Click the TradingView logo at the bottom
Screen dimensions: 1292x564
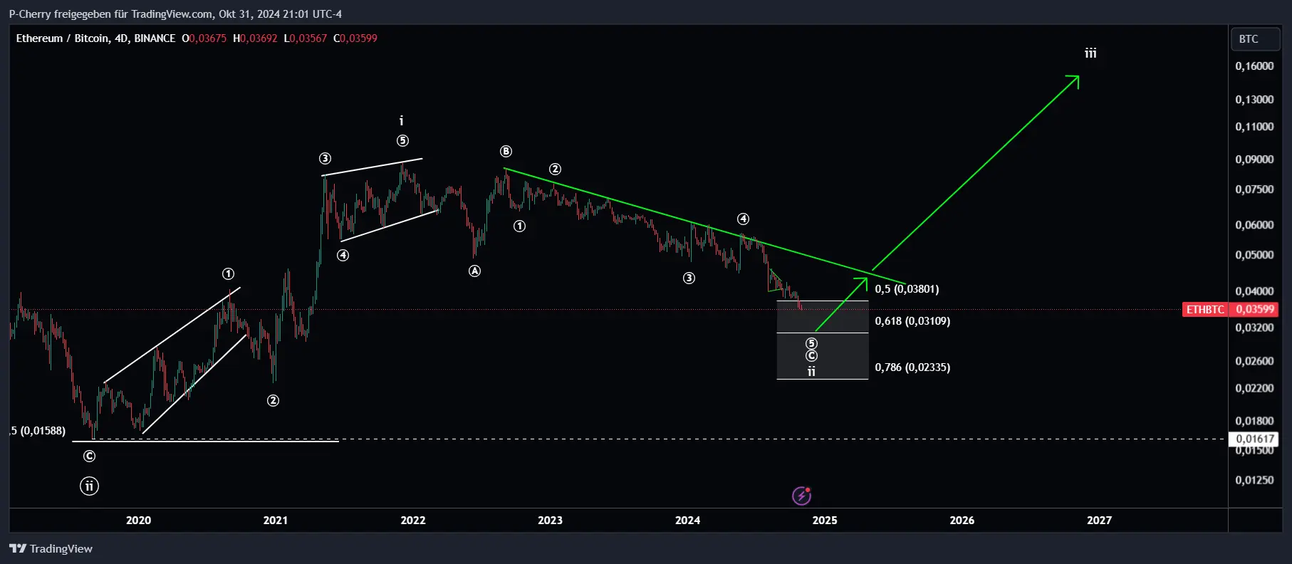51,548
